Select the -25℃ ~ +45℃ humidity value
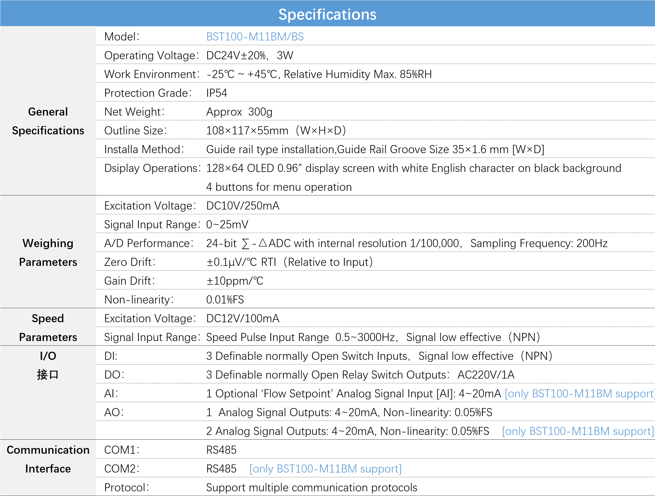This screenshot has height=496, width=655. click(319, 74)
